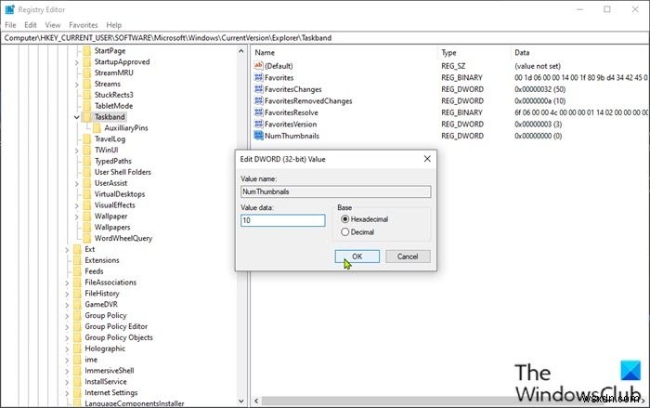Click the StreamMRU folder icon
650x408 pixels.
86,72
